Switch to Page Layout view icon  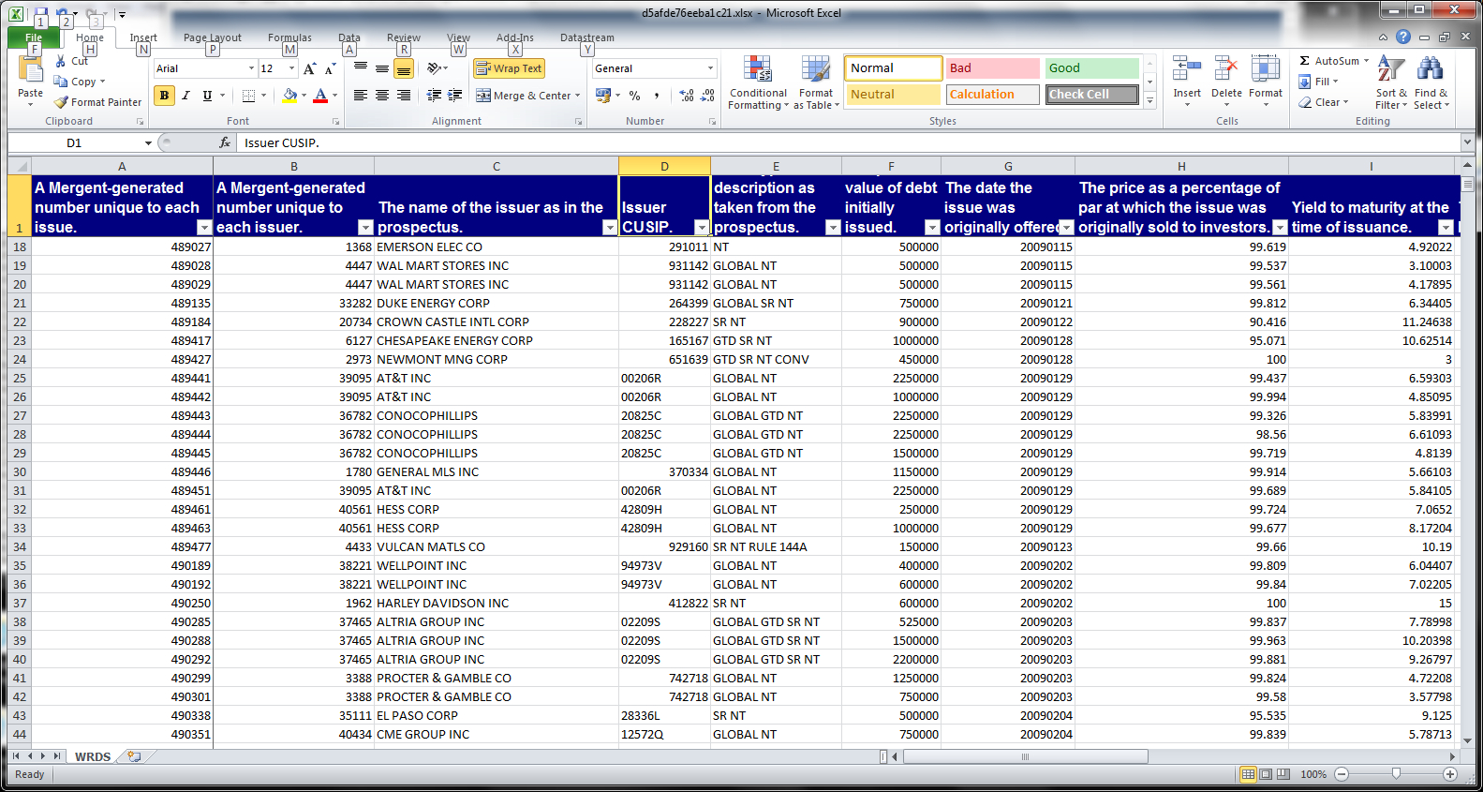1266,774
